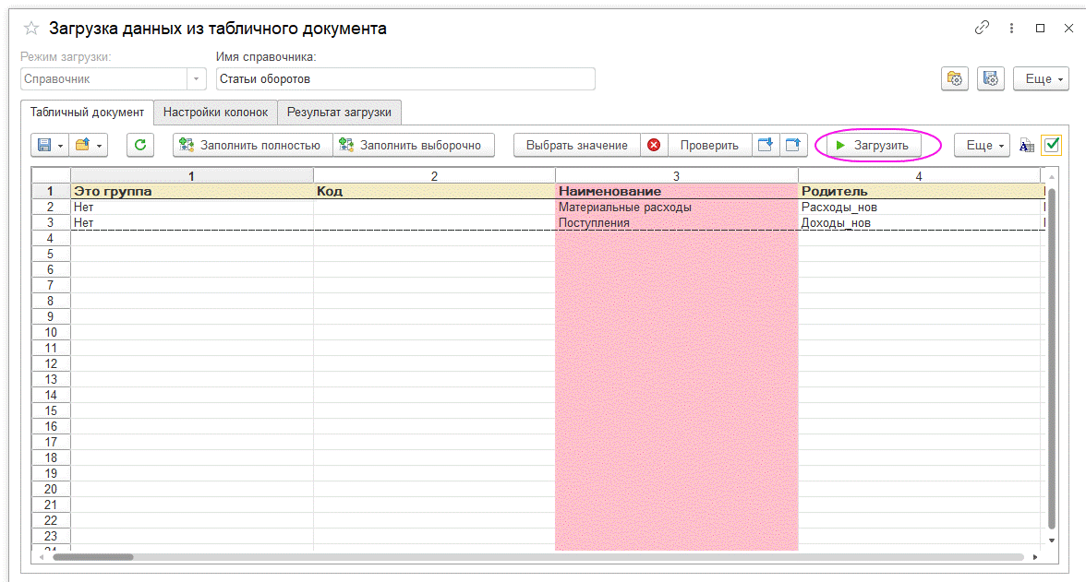Viewport: 1086px width, 582px height.
Task: Click the red error cross icon
Action: (654, 145)
